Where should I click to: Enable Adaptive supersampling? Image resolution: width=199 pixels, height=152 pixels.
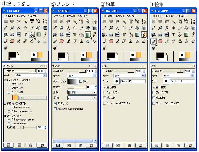(55, 109)
